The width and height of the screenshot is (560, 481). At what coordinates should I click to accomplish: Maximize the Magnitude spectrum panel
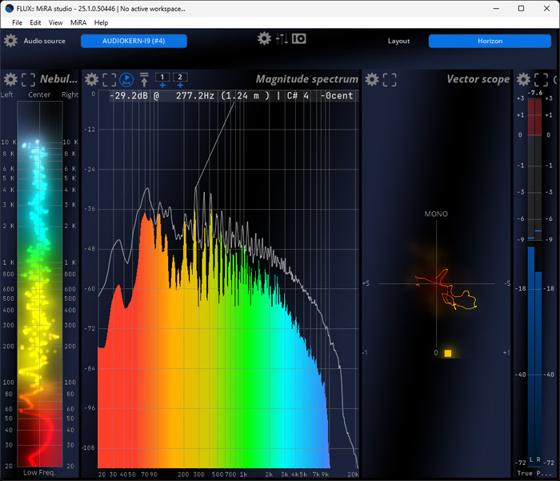coord(110,80)
